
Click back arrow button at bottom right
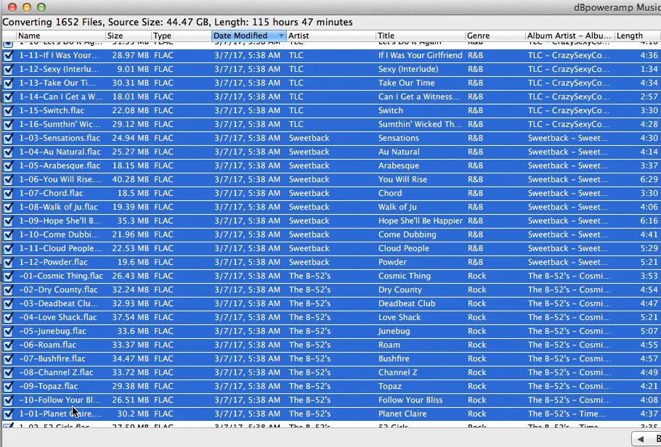[x=641, y=439]
